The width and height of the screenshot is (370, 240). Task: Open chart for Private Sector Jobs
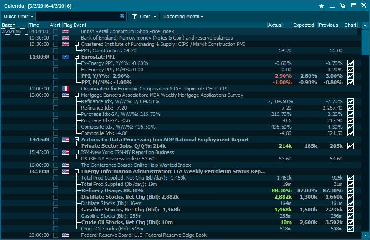point(350,146)
